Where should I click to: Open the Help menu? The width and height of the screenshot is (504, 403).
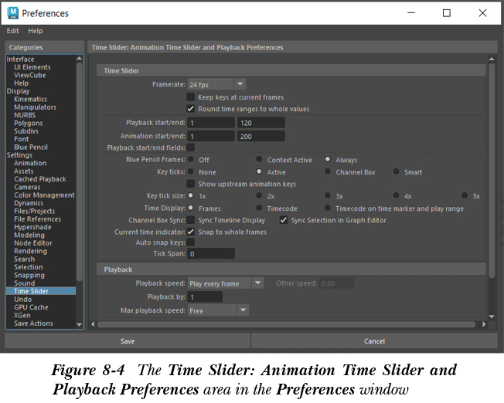click(x=36, y=31)
